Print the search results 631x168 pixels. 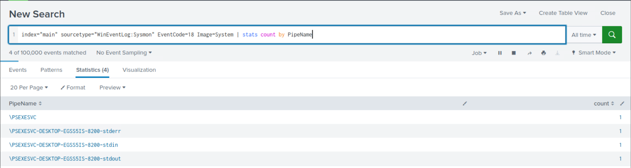[543, 53]
